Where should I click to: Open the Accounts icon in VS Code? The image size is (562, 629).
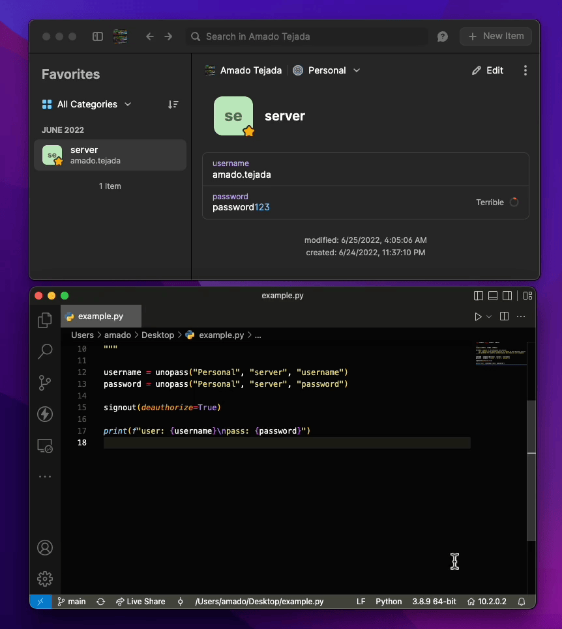45,548
